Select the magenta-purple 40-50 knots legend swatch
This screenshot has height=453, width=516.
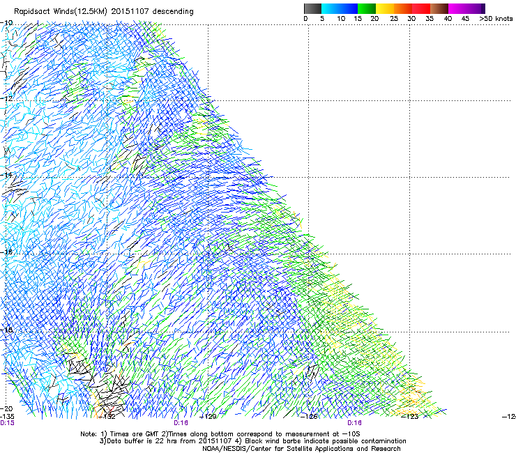coord(466,8)
